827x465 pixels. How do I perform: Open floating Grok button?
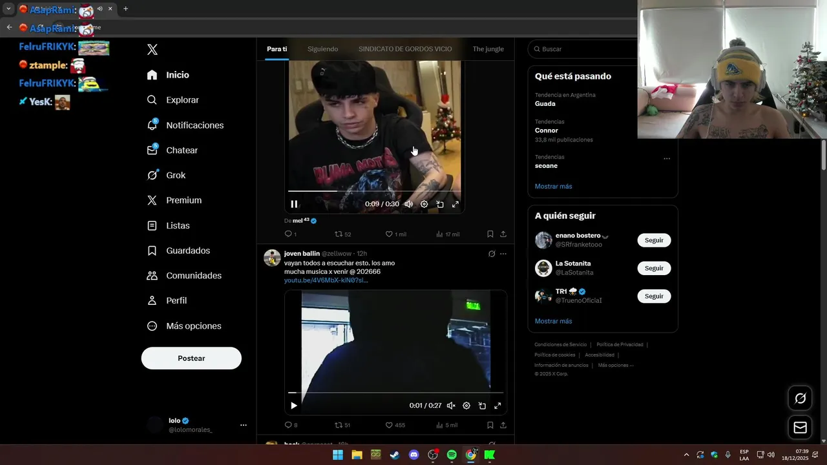point(800,398)
